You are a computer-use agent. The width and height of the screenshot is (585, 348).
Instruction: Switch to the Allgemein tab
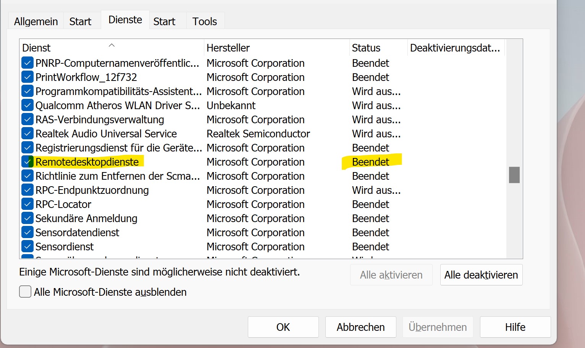[36, 21]
